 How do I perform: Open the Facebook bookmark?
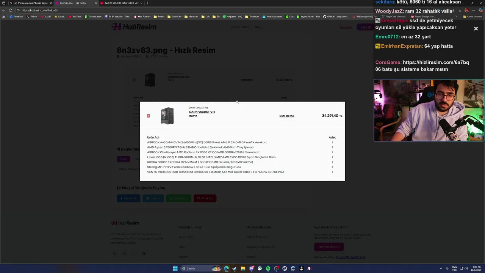pyautogui.click(x=16, y=17)
